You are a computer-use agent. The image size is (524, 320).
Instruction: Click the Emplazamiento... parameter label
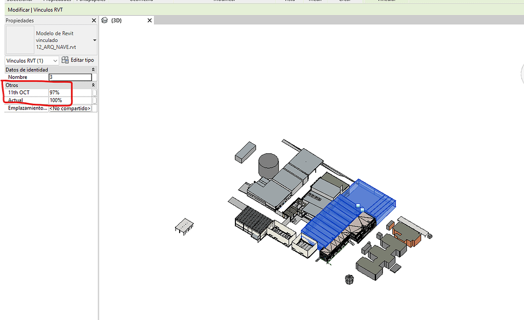(x=28, y=108)
